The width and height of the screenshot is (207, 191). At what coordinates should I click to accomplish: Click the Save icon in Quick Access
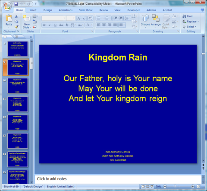pyautogui.click(x=16, y=4)
